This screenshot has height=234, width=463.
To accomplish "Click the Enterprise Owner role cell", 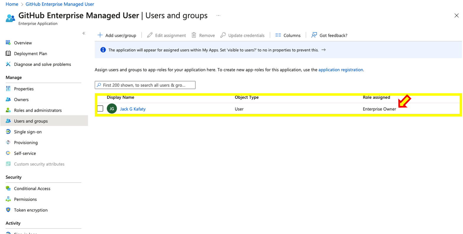I will click(x=379, y=109).
